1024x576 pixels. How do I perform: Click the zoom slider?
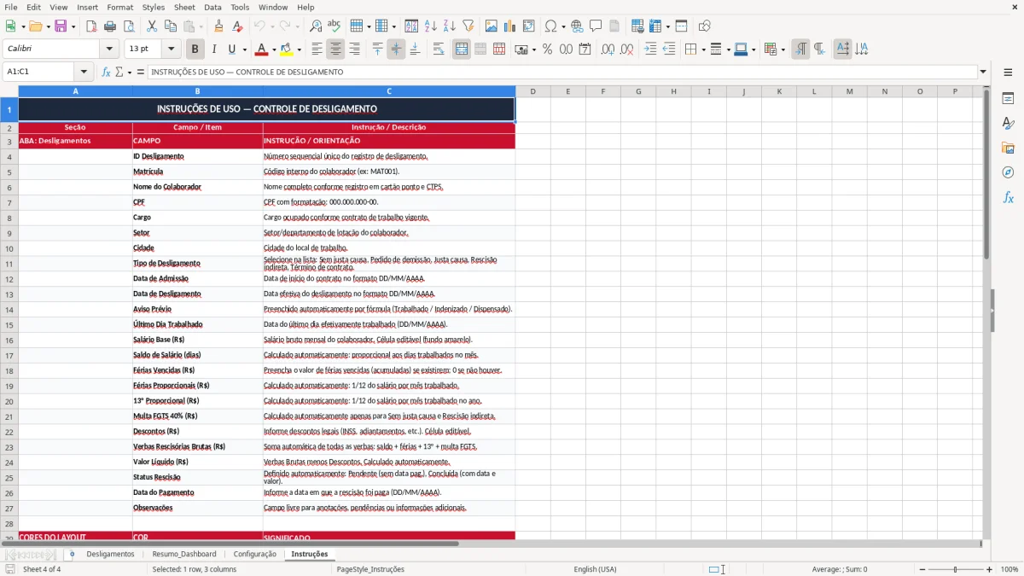[955, 569]
